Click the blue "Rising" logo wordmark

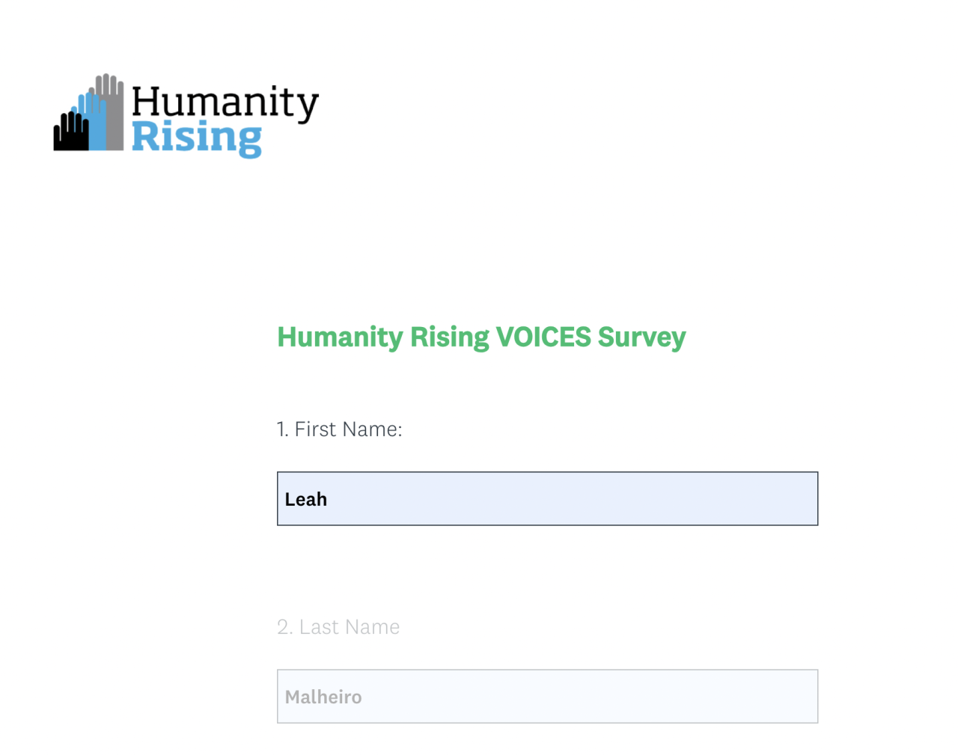pyautogui.click(x=197, y=138)
